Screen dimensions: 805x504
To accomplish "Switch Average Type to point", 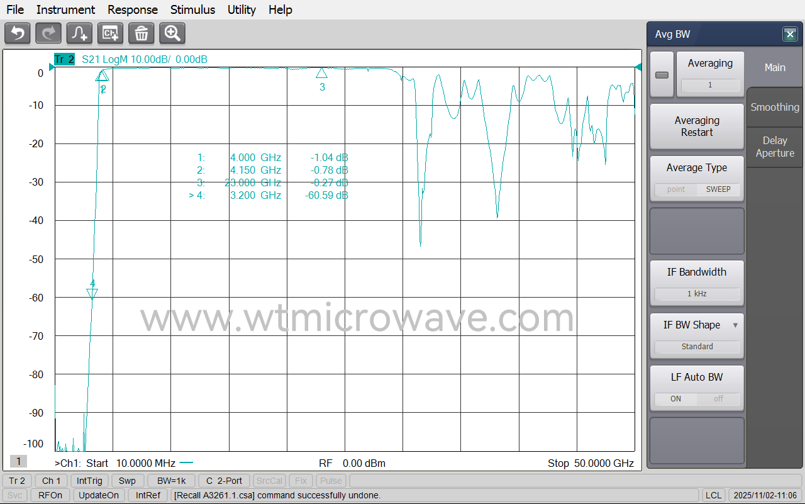I will (677, 189).
